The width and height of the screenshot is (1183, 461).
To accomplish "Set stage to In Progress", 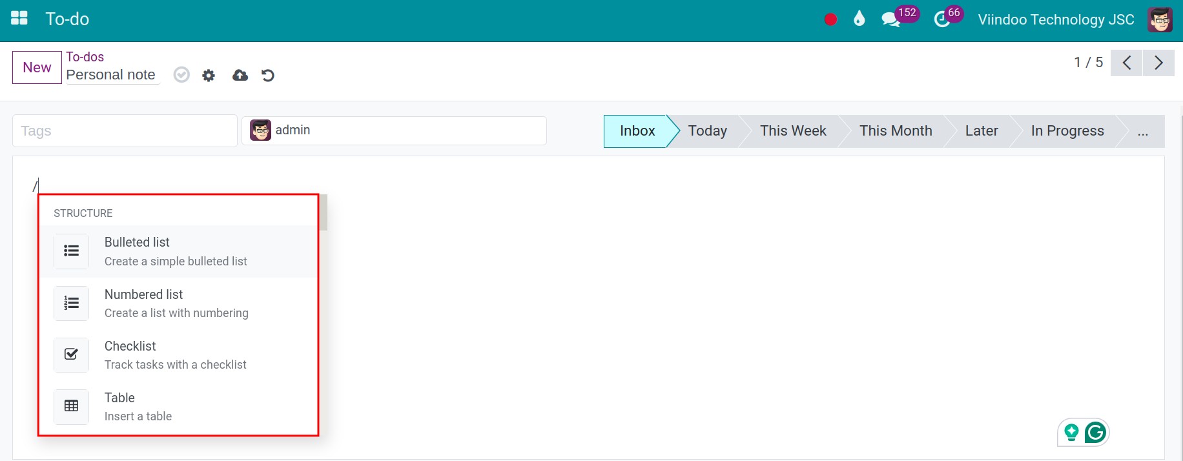I will pyautogui.click(x=1067, y=131).
